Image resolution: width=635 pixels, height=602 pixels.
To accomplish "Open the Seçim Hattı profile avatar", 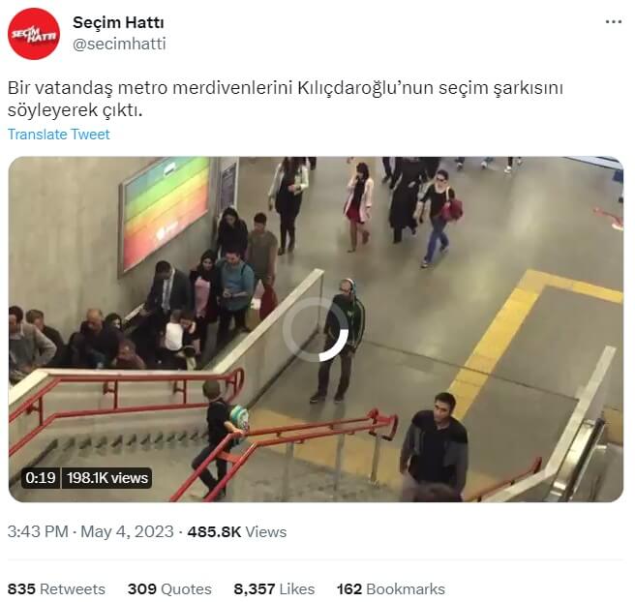I will pyautogui.click(x=34, y=34).
